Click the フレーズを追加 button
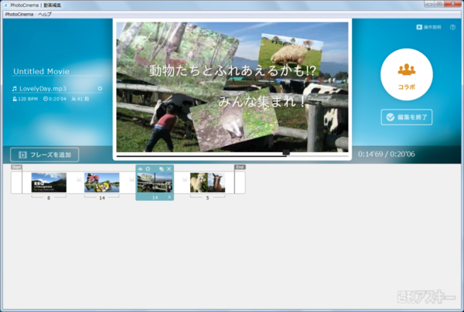This screenshot has width=464, height=312. tap(45, 154)
